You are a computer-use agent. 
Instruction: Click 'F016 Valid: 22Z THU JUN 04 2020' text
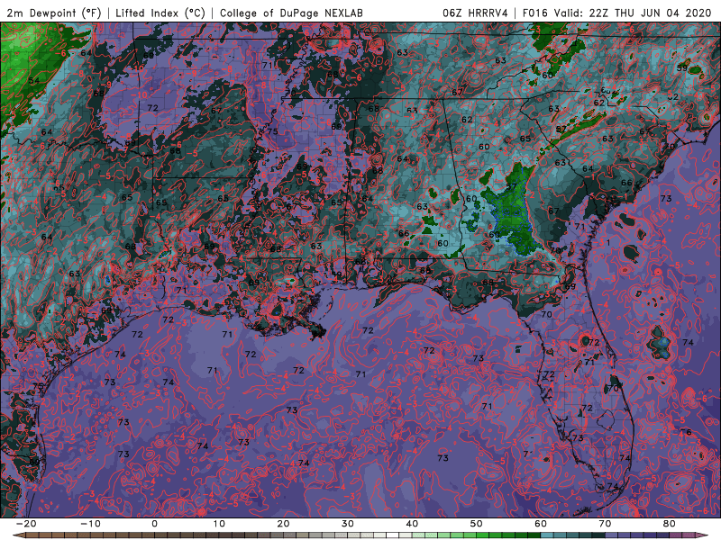pyautogui.click(x=616, y=13)
